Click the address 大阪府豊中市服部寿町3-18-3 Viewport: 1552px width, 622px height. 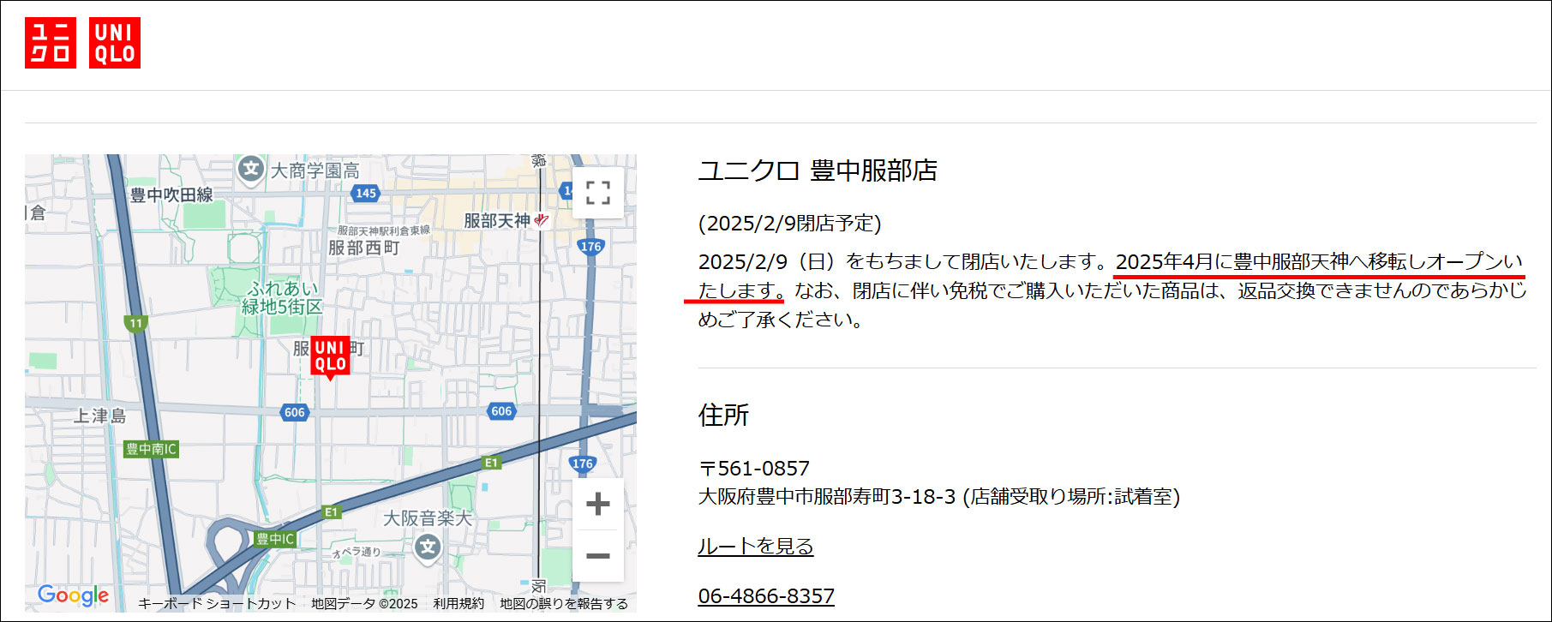pos(827,497)
